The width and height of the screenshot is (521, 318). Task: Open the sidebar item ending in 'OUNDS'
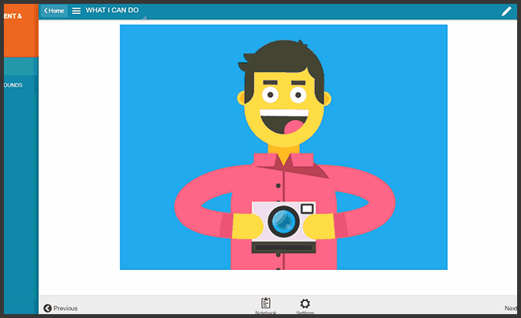19,85
